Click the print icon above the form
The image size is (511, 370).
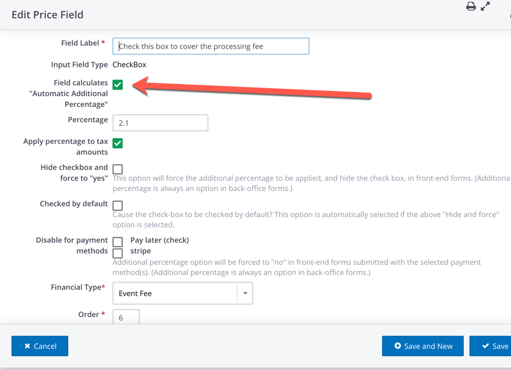tap(471, 6)
